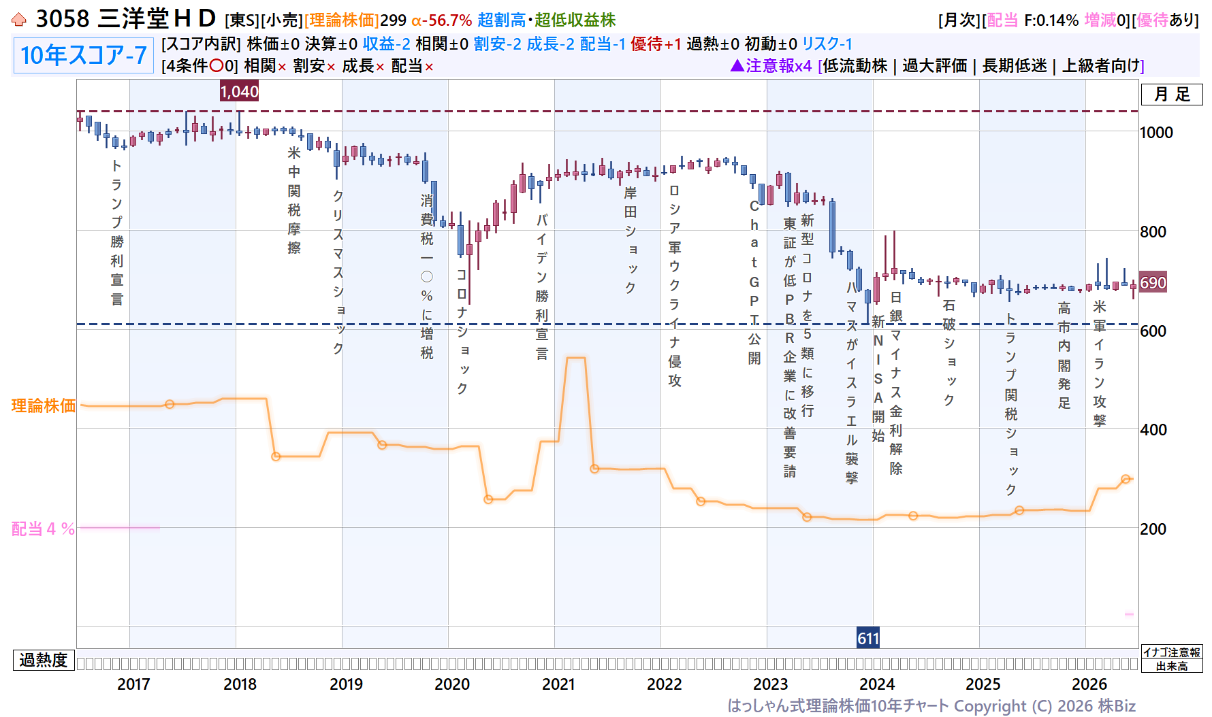Viewport: 1212px width, 717px height.
Task: Click the トランプ勝利宣言 event label
Action: click(117, 232)
